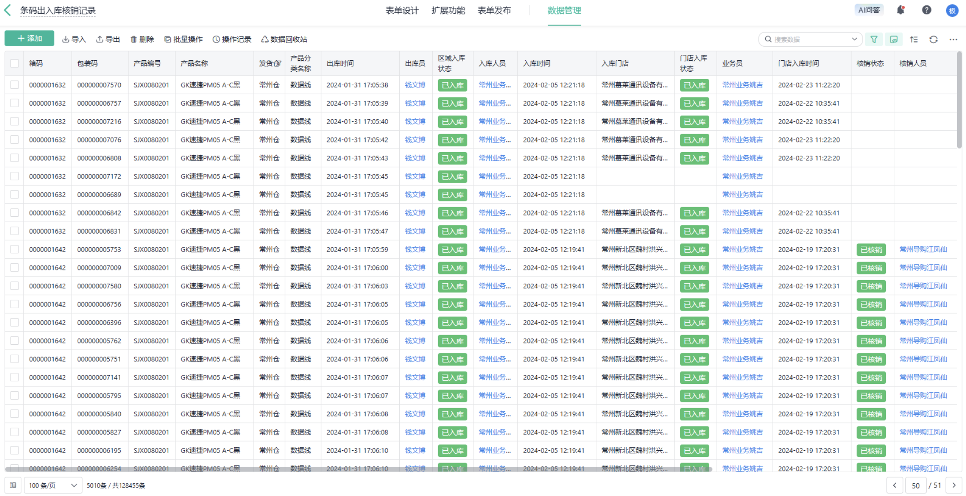
Task: Click the column layout icon at bottom left
Action: click(13, 485)
